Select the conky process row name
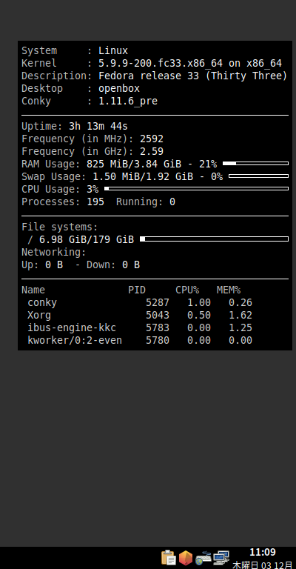296x569 pixels. pyautogui.click(x=42, y=302)
